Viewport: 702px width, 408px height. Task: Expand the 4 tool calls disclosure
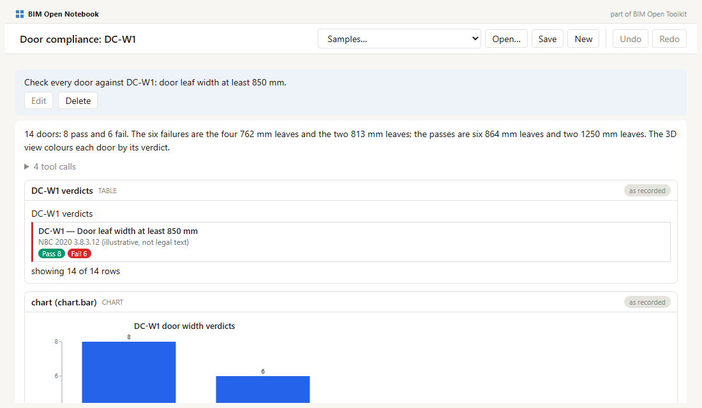click(50, 166)
